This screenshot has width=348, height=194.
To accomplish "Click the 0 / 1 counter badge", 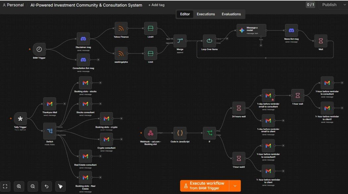I will (310, 5).
